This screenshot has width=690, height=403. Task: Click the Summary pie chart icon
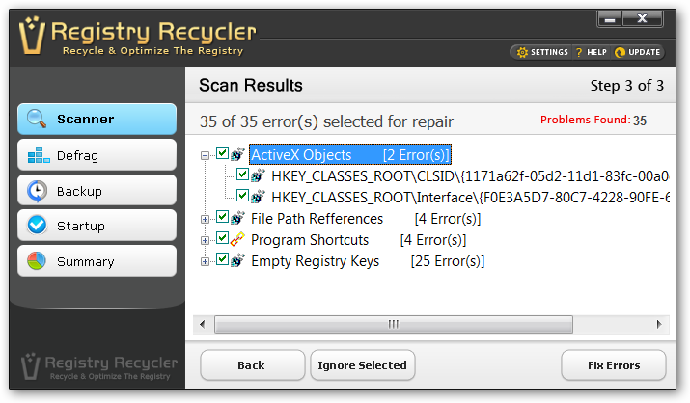pos(36,261)
